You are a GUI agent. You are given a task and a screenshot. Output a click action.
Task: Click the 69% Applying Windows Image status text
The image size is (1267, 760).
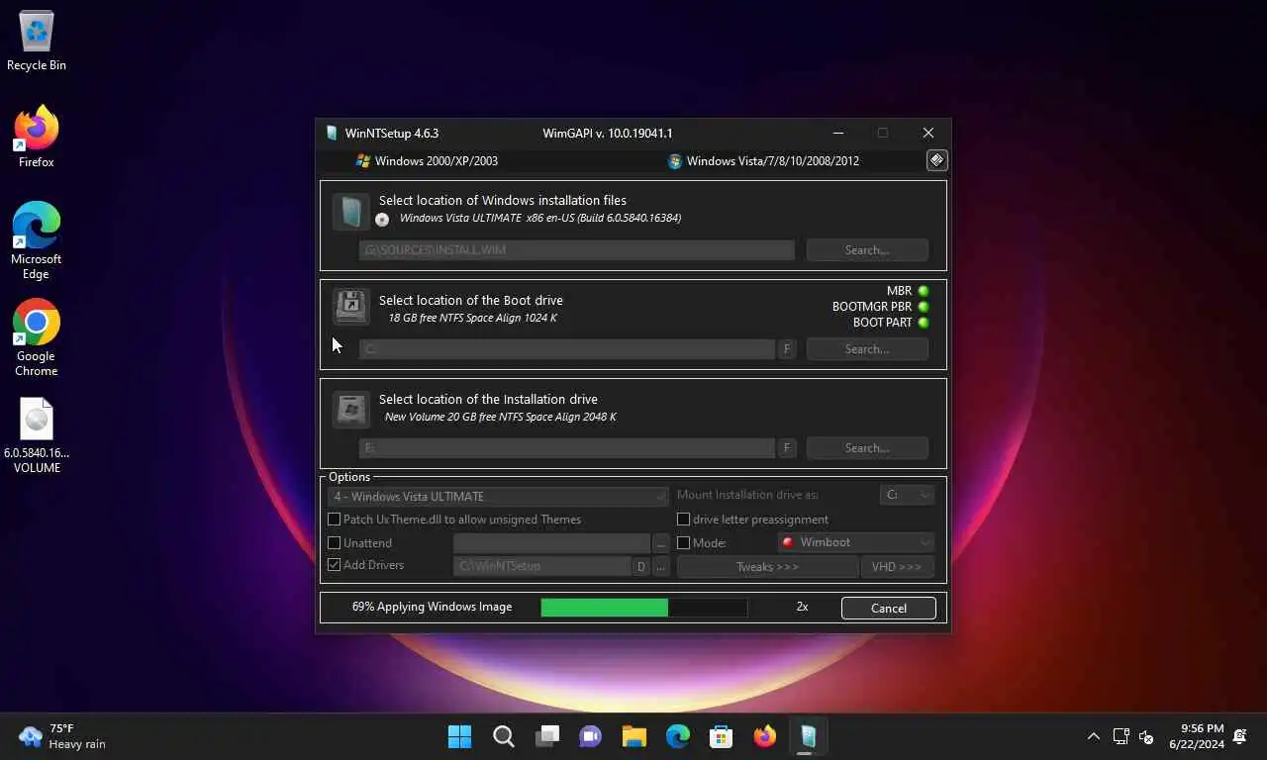[433, 607]
